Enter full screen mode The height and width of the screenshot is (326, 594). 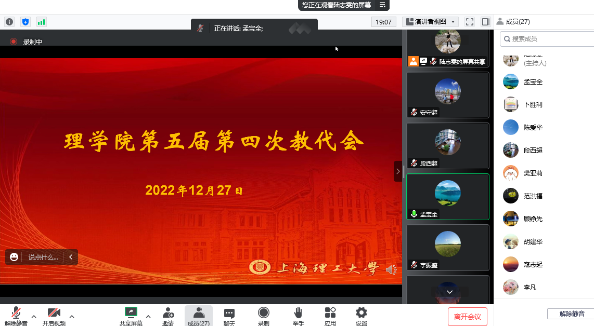click(x=470, y=22)
